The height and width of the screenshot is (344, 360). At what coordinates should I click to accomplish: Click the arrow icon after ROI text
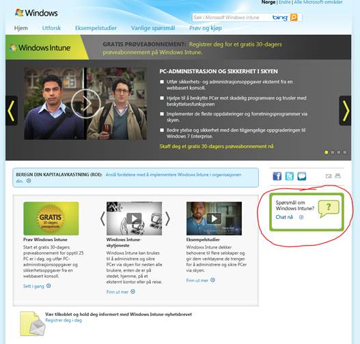pos(29,181)
